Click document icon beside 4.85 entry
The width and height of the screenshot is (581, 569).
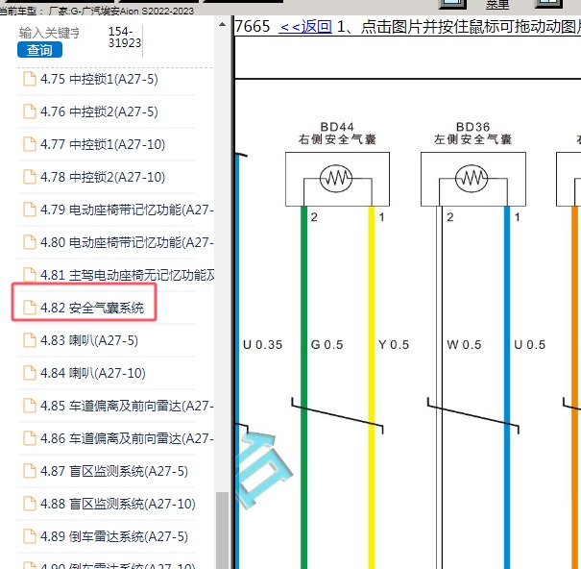(x=30, y=406)
